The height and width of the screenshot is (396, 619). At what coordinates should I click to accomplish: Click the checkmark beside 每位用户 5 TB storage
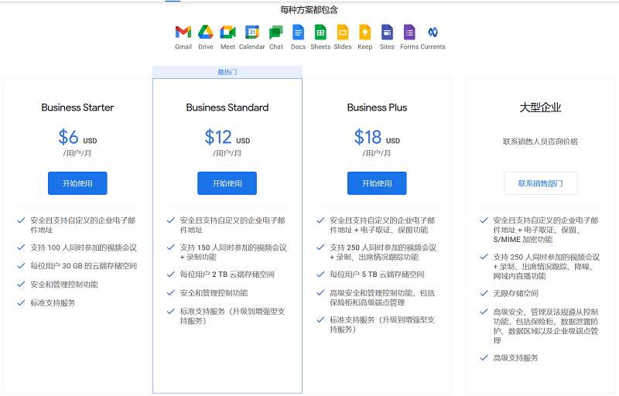320,274
